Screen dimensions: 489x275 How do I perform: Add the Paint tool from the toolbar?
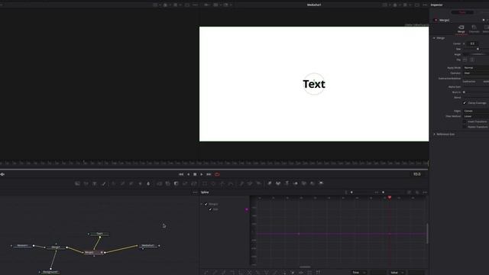click(x=103, y=183)
